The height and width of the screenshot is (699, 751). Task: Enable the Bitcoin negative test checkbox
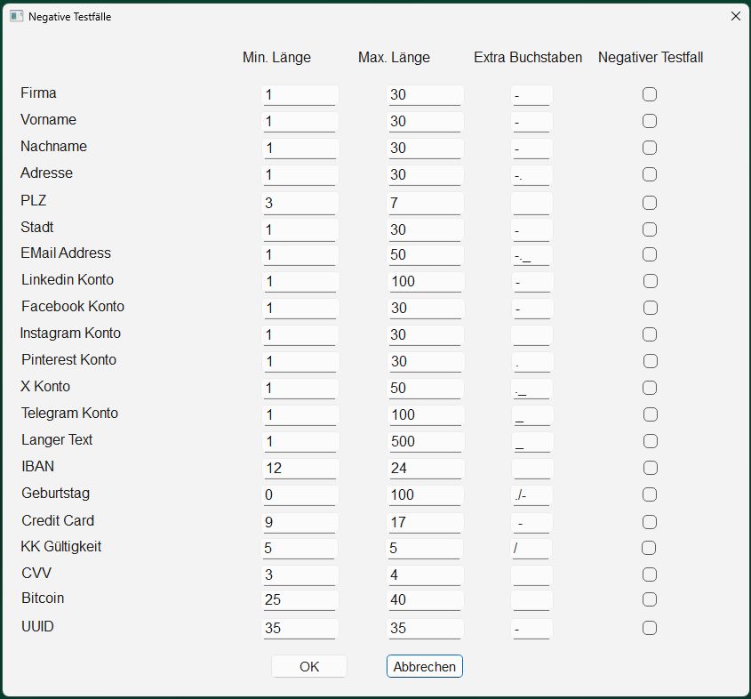[x=650, y=599]
